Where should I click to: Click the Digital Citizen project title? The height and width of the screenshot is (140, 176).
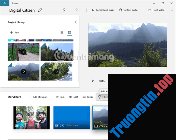pos(22,10)
